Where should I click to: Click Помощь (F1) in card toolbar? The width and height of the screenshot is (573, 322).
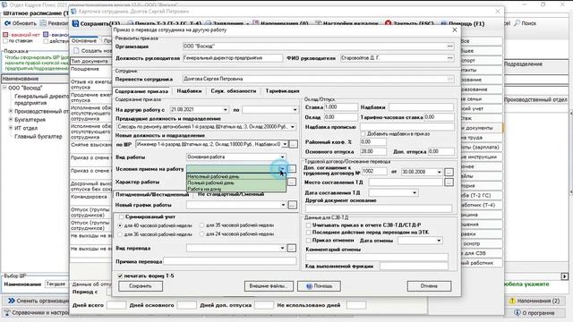pyautogui.click(x=463, y=23)
